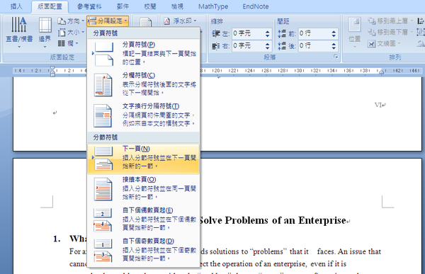Click the page number 'VI' in the header
Image resolution: width=425 pixels, height=274 pixels.
pos(379,105)
